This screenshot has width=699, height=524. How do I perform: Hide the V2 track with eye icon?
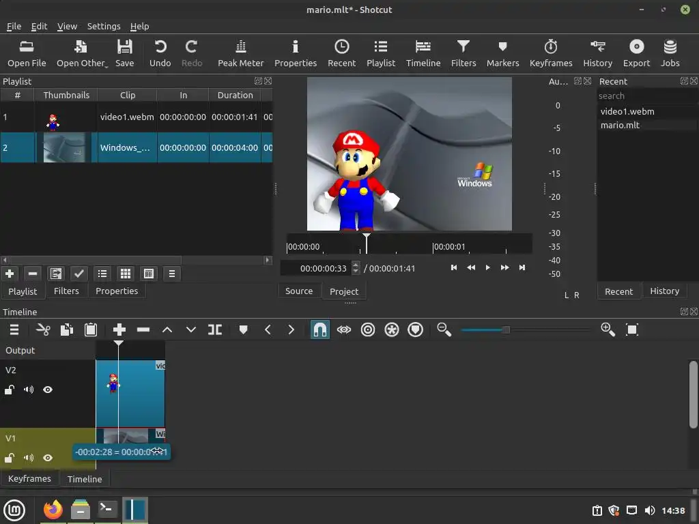tap(48, 390)
